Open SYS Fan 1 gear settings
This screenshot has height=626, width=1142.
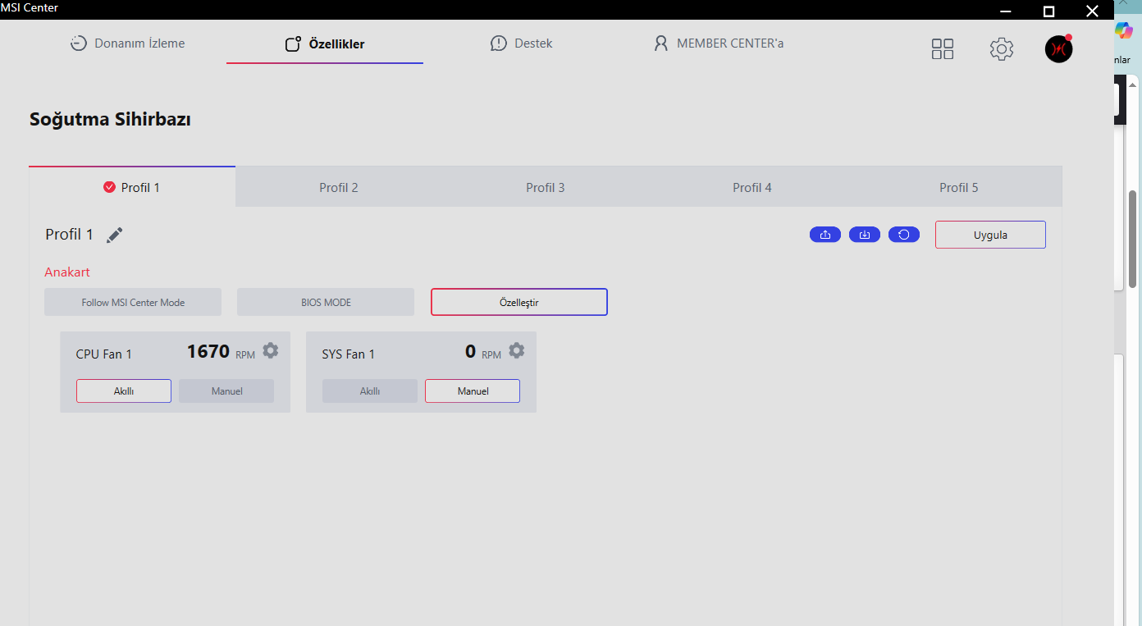(516, 351)
